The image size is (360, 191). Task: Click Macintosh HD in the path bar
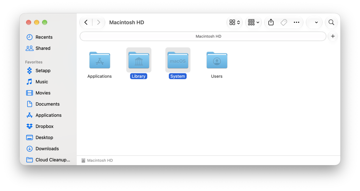(x=97, y=161)
